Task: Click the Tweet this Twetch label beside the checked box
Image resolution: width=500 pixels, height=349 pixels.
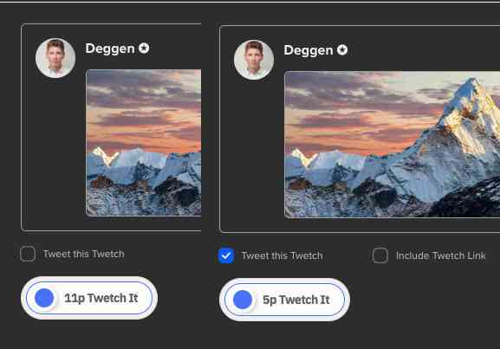Action: click(282, 255)
